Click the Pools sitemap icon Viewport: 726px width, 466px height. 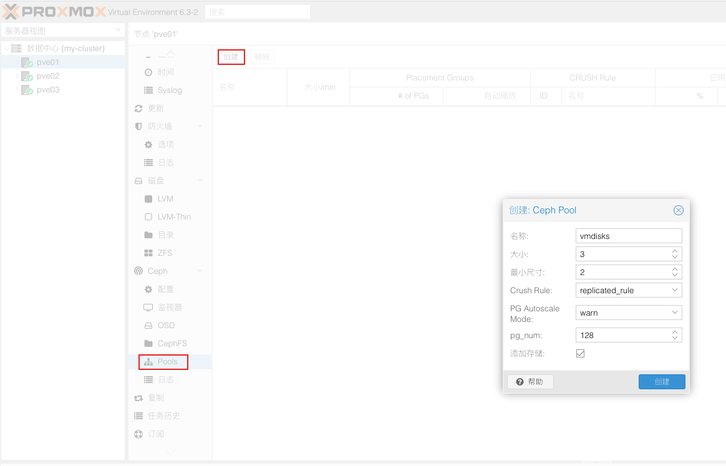148,362
